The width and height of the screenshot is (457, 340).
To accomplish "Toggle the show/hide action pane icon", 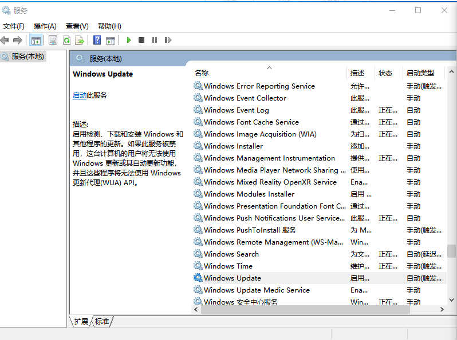I will [111, 40].
